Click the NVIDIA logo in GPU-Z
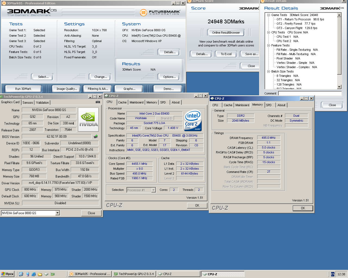348x278 pixels. (88, 120)
